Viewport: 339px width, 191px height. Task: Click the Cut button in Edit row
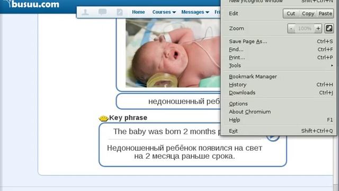point(291,13)
